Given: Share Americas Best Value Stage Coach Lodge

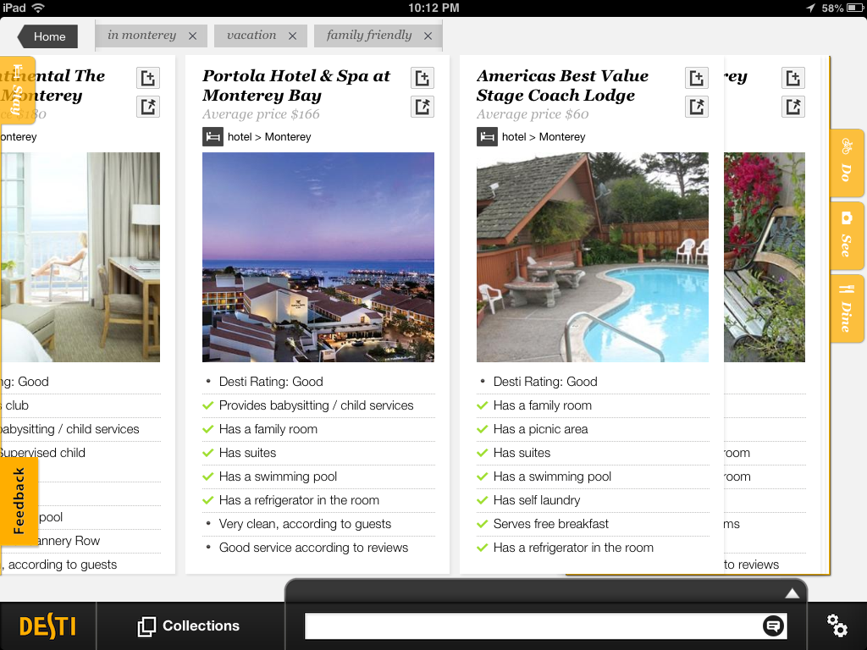Looking at the screenshot, I should tap(697, 107).
